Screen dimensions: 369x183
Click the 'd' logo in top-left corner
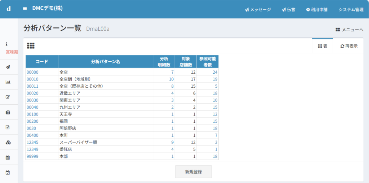(x=9, y=9)
